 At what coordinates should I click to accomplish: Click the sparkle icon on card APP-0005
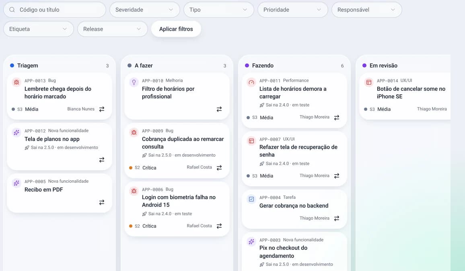[x=16, y=183]
